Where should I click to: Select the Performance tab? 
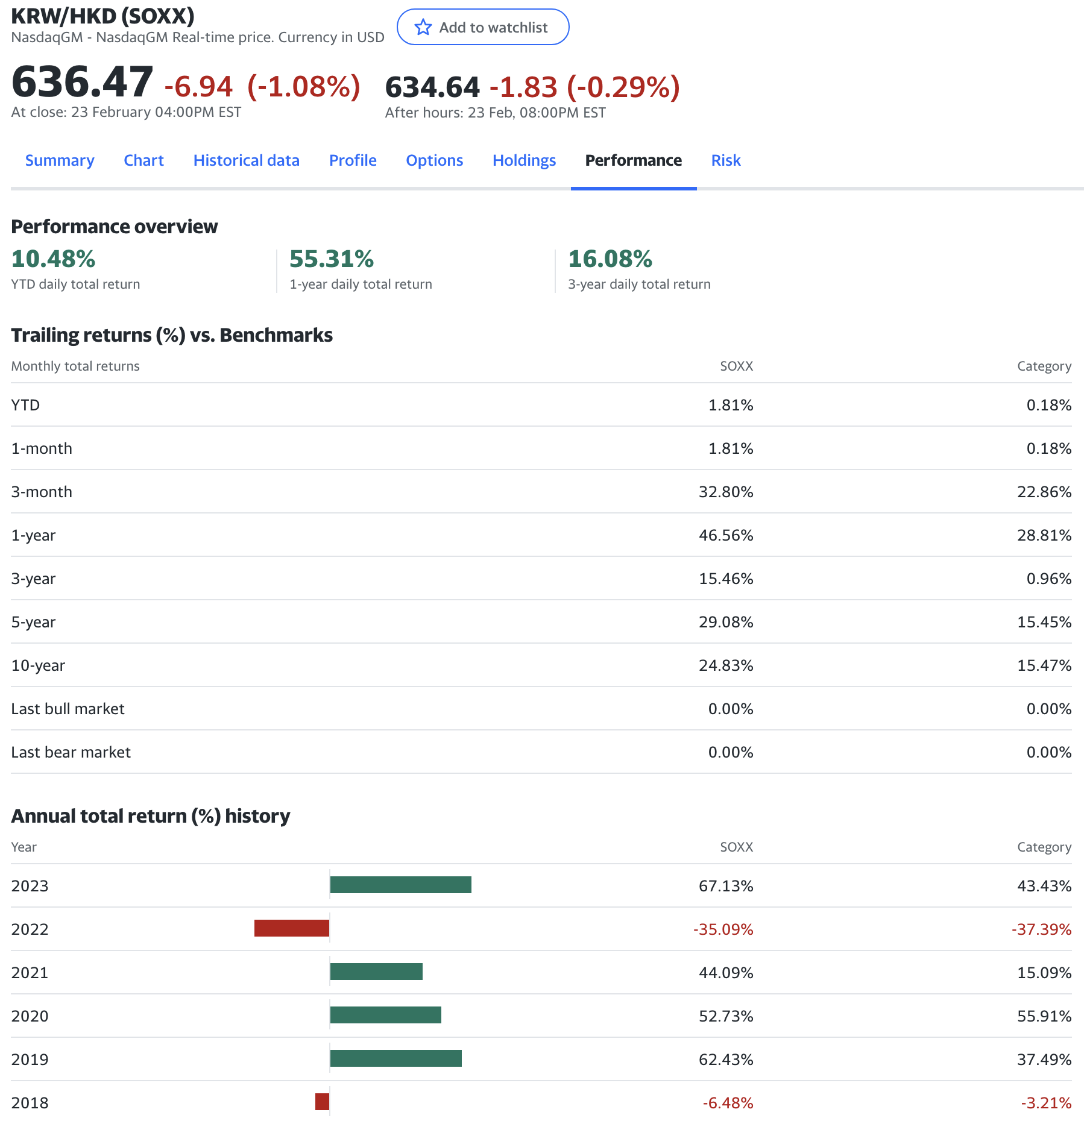tap(634, 160)
